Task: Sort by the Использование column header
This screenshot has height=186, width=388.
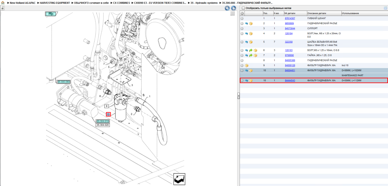Action: [350, 13]
